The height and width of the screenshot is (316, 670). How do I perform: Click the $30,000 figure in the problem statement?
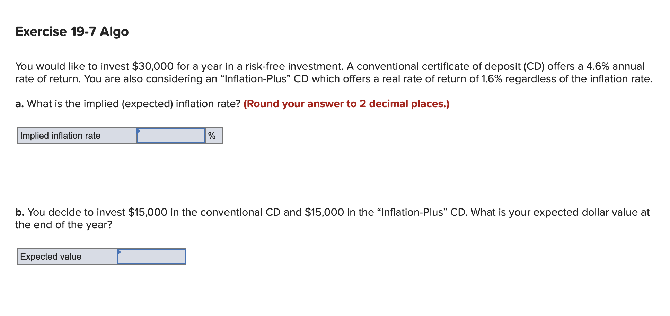pyautogui.click(x=152, y=66)
